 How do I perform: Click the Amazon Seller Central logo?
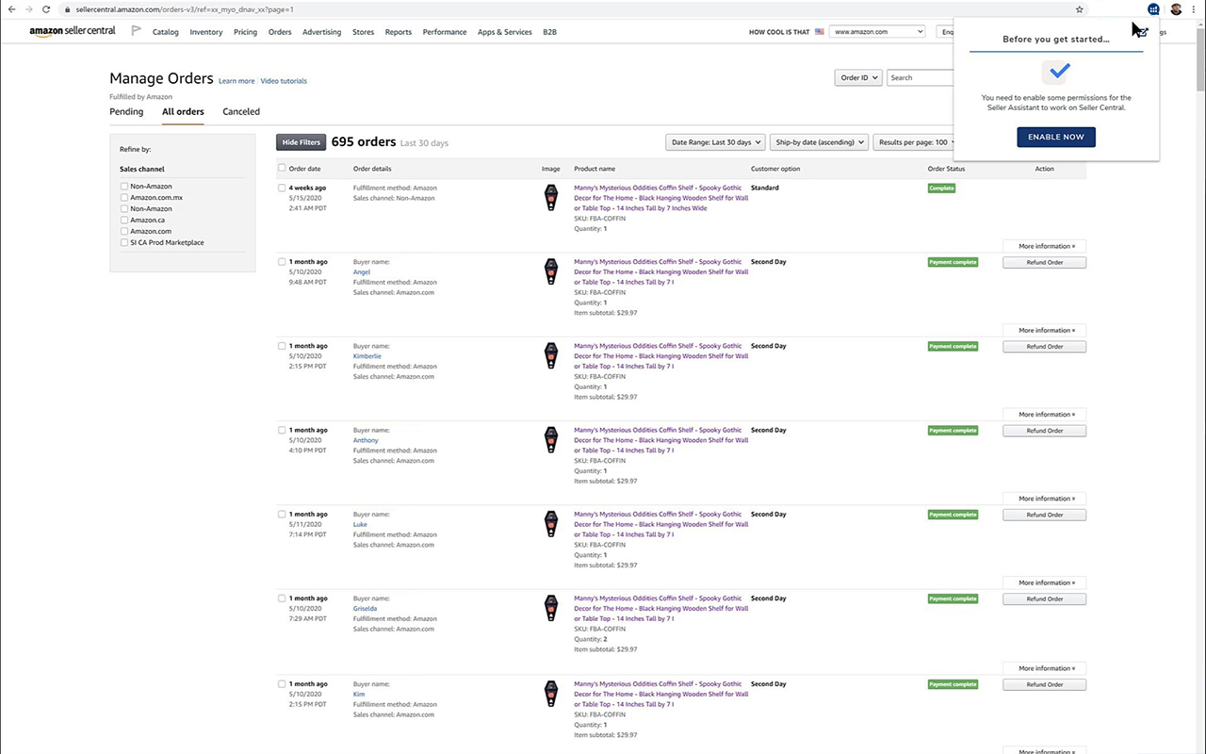(72, 31)
